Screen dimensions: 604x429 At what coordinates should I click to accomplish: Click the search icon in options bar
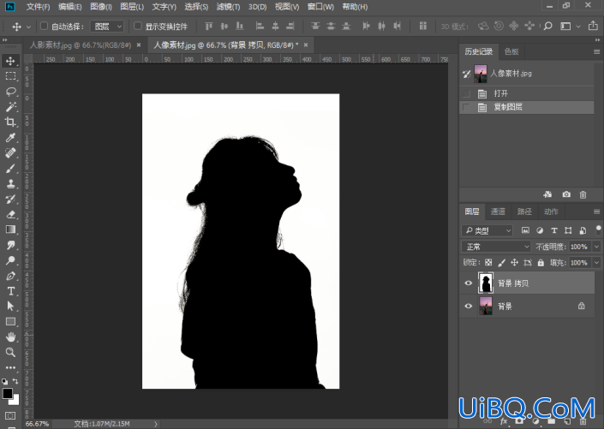pos(547,27)
